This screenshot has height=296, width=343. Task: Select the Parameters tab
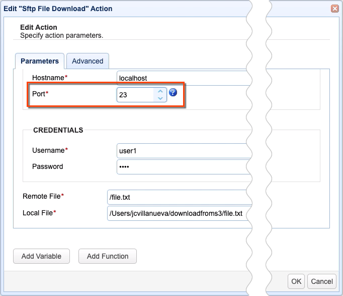[40, 61]
